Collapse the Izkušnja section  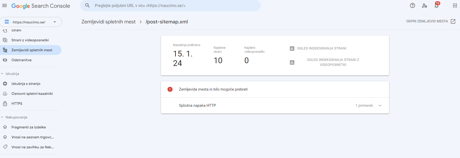[2, 74]
